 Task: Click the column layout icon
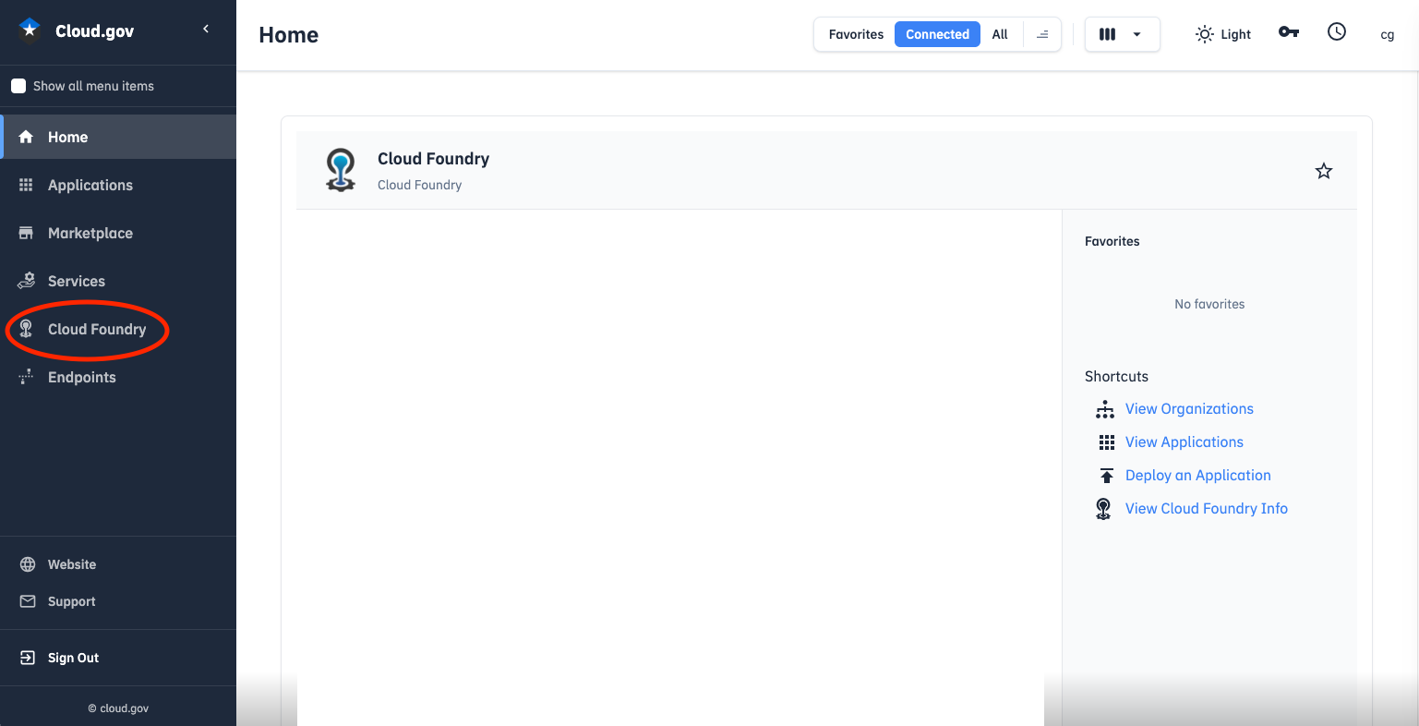click(1107, 34)
